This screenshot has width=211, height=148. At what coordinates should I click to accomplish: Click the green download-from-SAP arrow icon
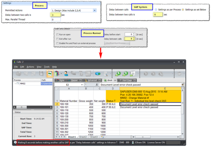[118, 74]
